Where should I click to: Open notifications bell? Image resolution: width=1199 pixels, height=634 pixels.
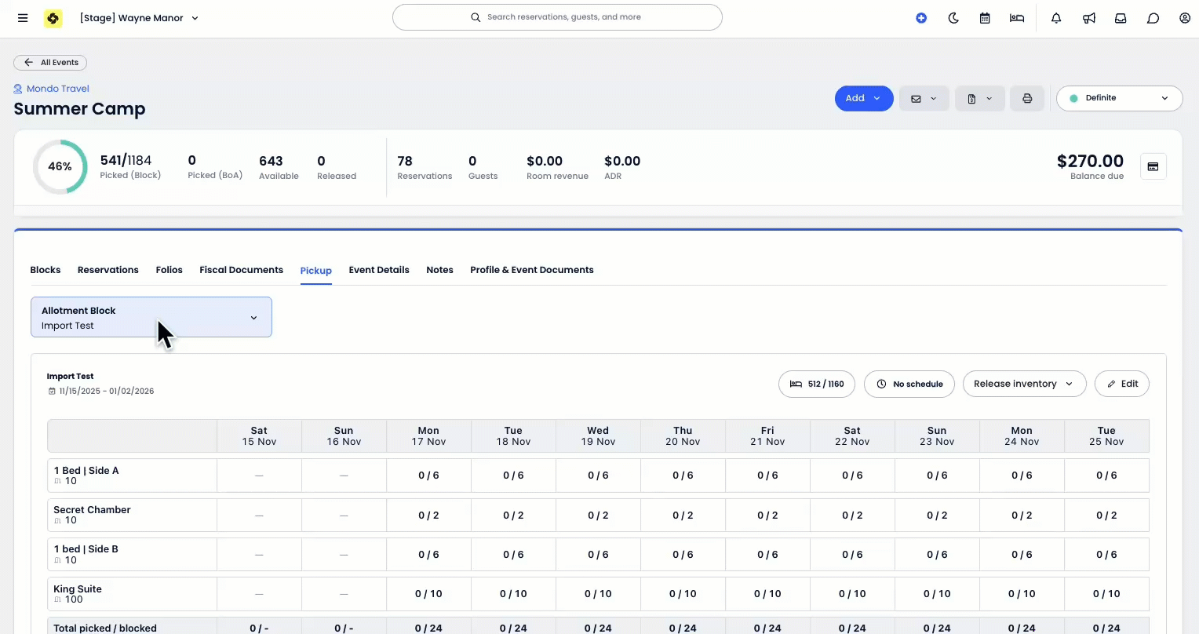coord(1056,18)
